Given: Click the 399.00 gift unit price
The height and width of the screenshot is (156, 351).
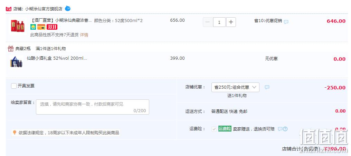Looking at the screenshot, I should (x=177, y=58).
